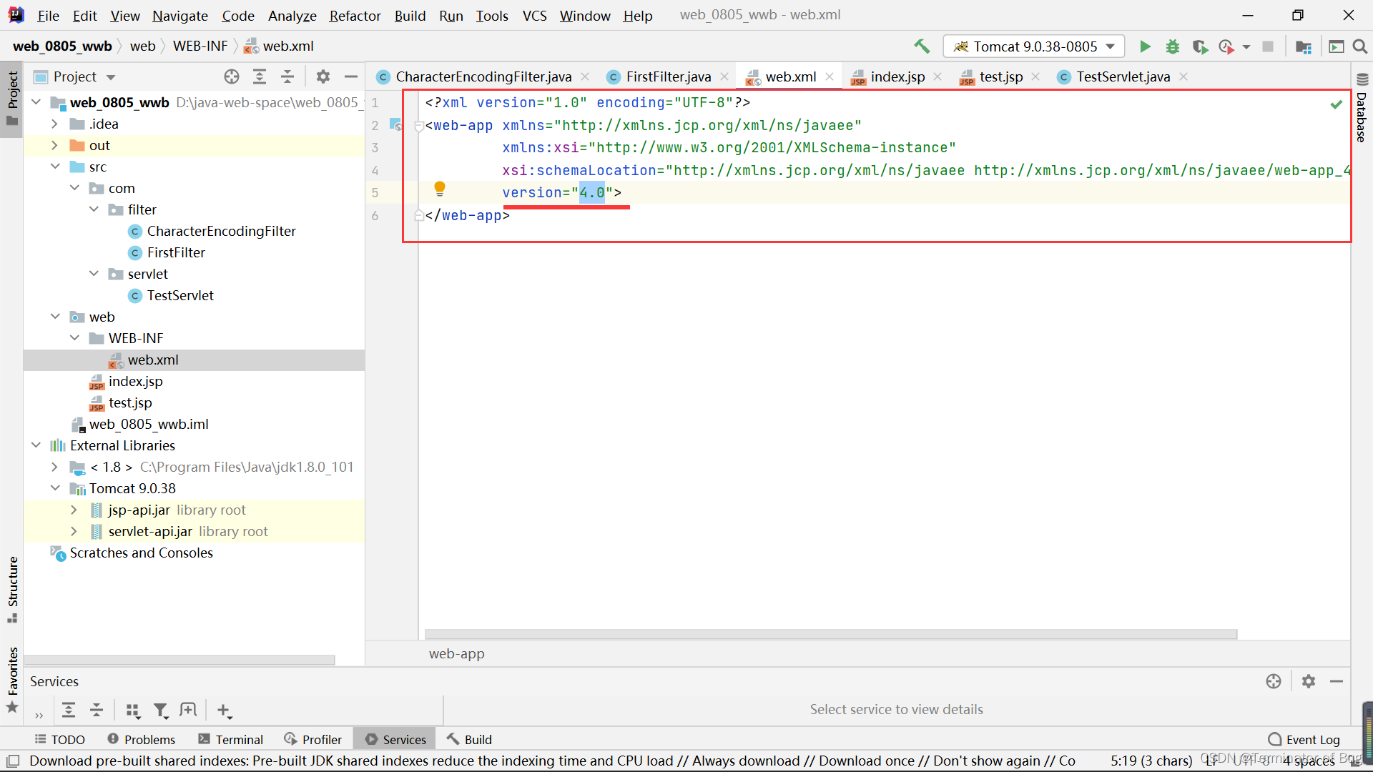Collapse all in Project panel
Image resolution: width=1373 pixels, height=772 pixels.
(x=287, y=76)
